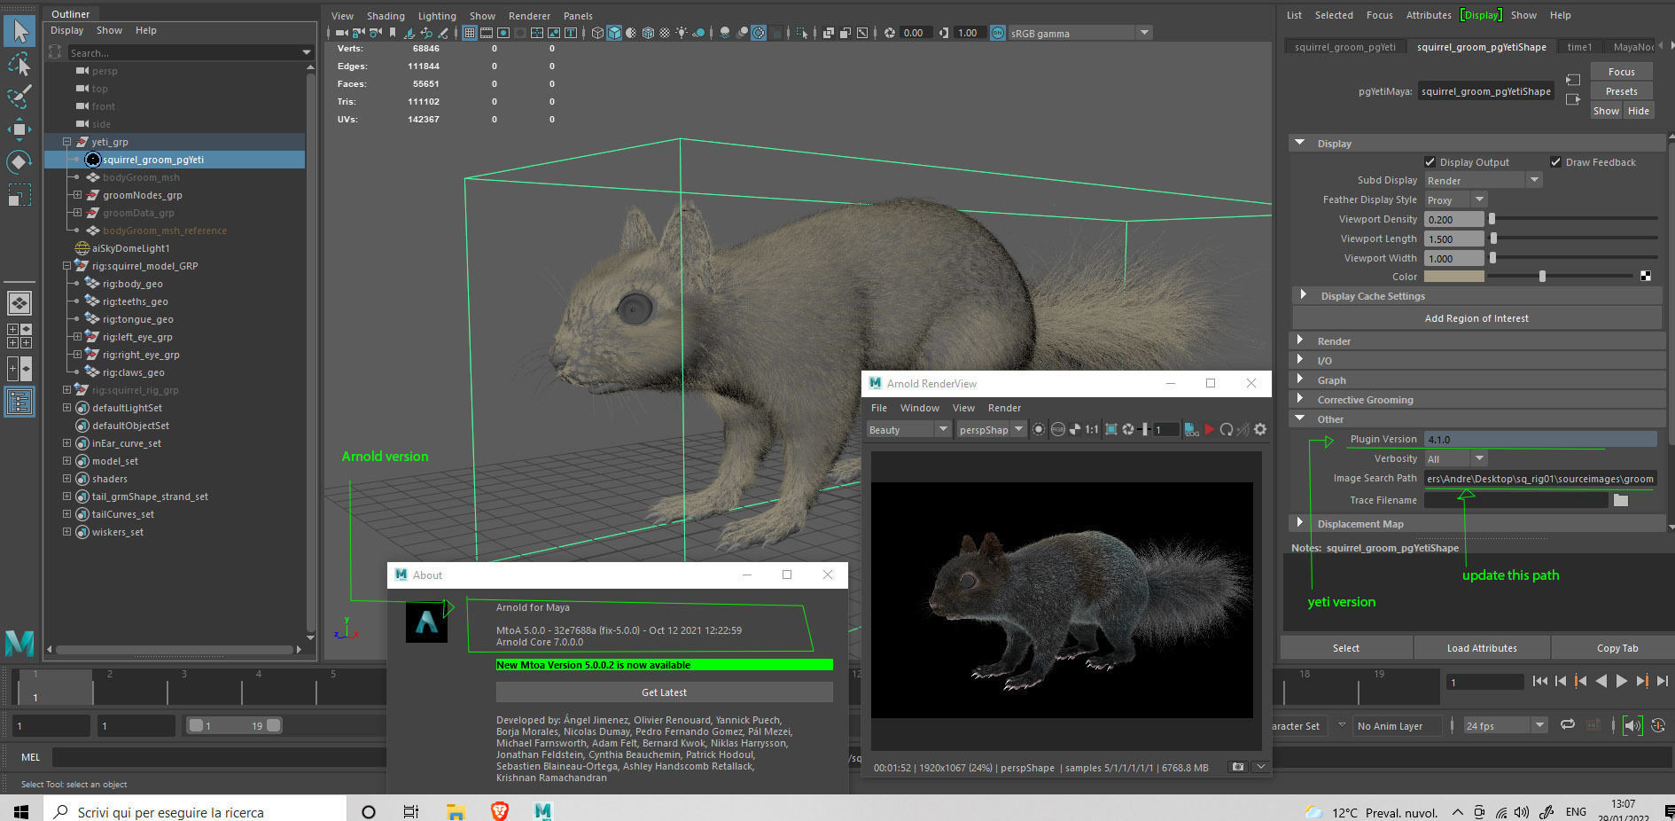Adjust the Viewport Density slider
This screenshot has height=821, width=1675.
coord(1492,218)
